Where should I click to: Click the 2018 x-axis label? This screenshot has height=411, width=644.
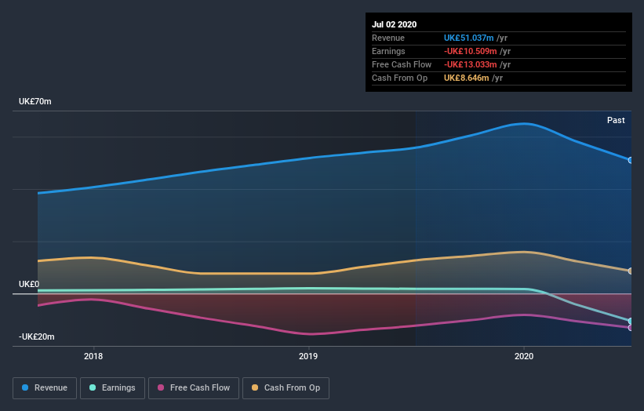[93, 356]
